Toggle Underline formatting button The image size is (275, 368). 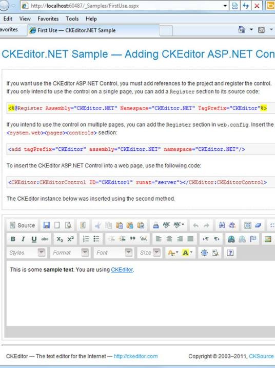(34, 239)
